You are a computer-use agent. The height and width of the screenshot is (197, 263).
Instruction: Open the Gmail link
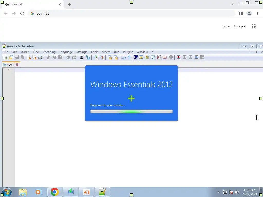click(x=226, y=26)
